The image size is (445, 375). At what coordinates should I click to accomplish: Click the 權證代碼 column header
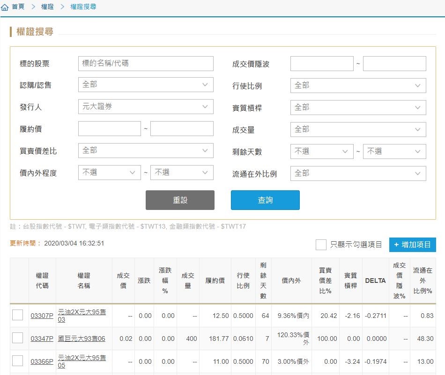click(42, 281)
